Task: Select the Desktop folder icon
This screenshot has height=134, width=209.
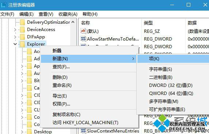Action: point(29,131)
